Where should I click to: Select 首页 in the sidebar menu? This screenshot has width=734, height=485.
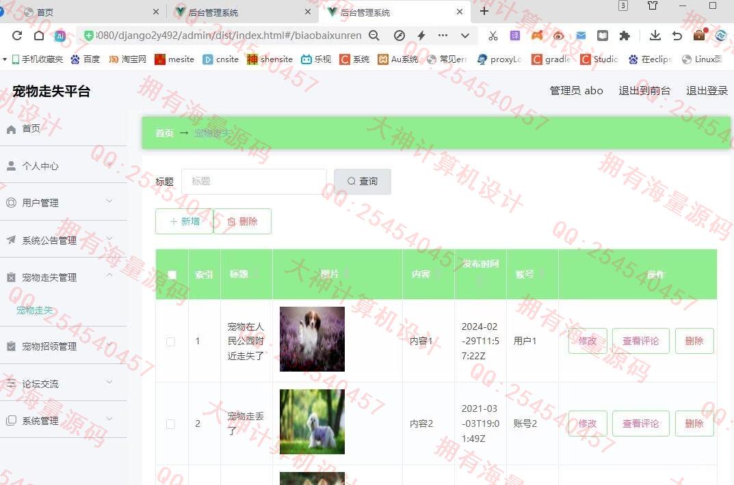pos(63,128)
